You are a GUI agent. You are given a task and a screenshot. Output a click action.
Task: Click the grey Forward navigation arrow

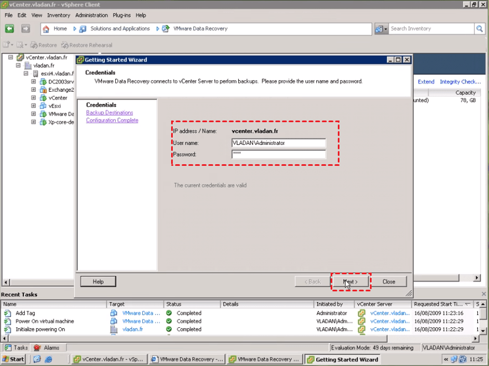[x=25, y=29]
